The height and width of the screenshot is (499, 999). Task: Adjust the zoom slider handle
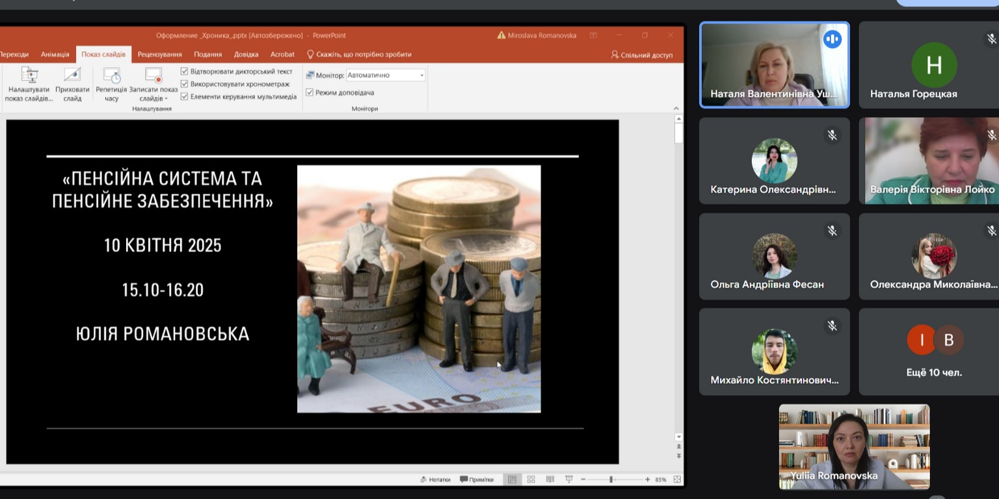click(x=611, y=480)
